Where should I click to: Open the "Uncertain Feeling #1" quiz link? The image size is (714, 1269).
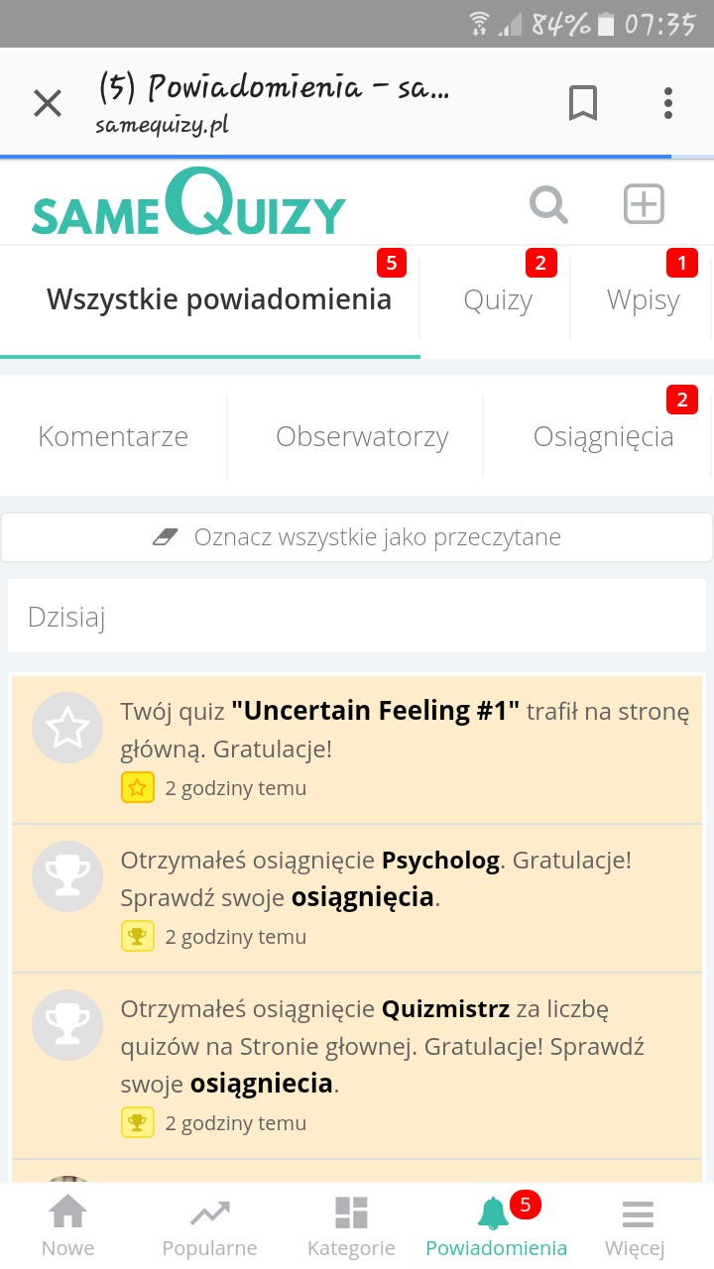[375, 711]
